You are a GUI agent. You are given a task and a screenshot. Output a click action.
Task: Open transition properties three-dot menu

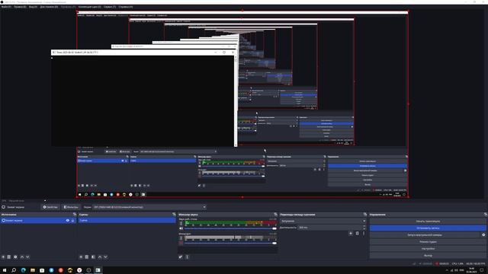(364, 233)
